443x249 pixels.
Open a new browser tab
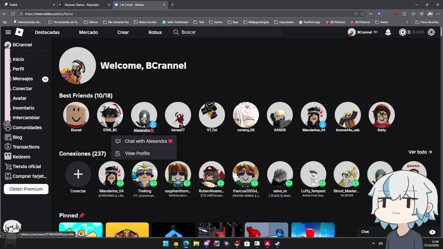click(172, 4)
